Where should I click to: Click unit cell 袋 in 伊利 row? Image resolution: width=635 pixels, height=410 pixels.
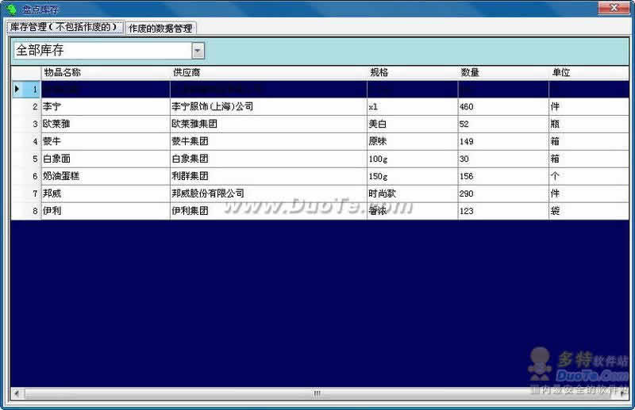(x=588, y=211)
